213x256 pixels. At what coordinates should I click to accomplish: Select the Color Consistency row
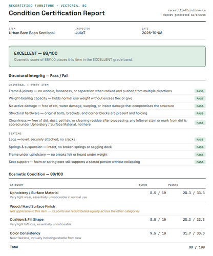tap(107, 236)
